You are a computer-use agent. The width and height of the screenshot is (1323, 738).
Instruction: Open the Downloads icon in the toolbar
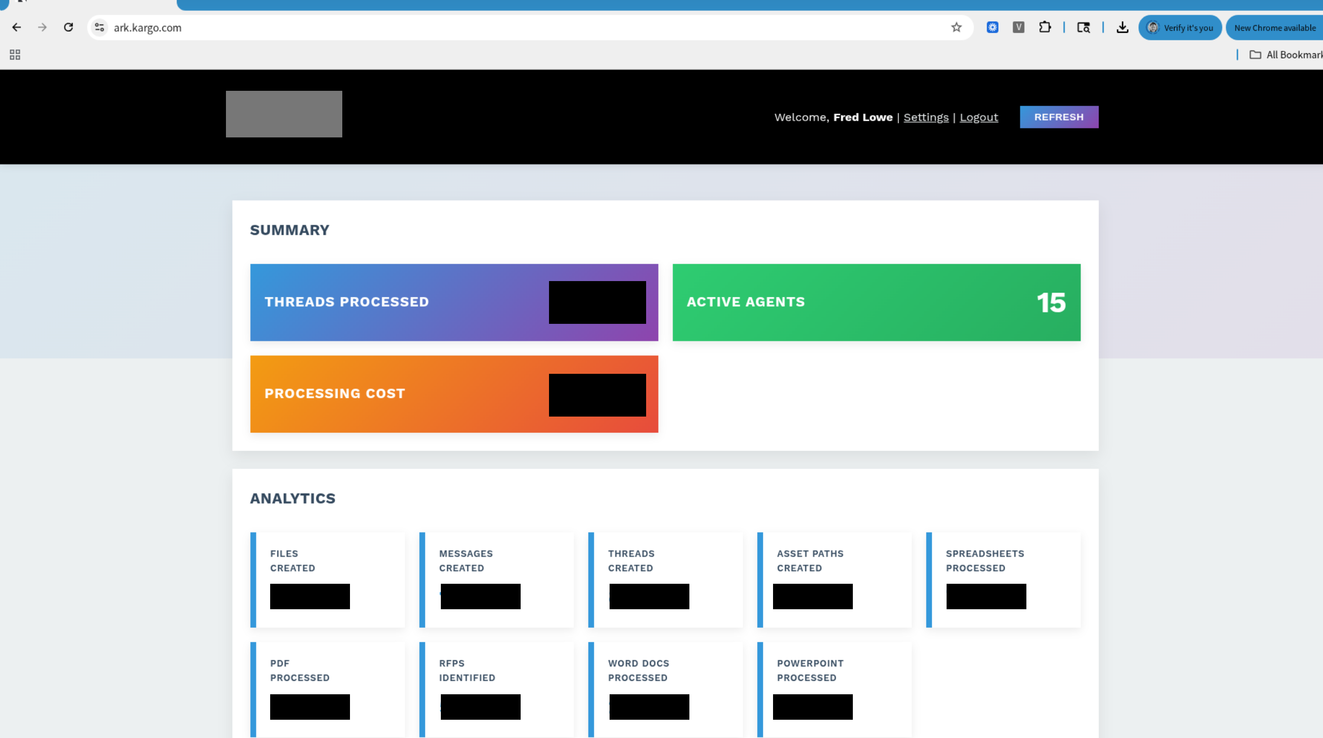click(x=1122, y=27)
